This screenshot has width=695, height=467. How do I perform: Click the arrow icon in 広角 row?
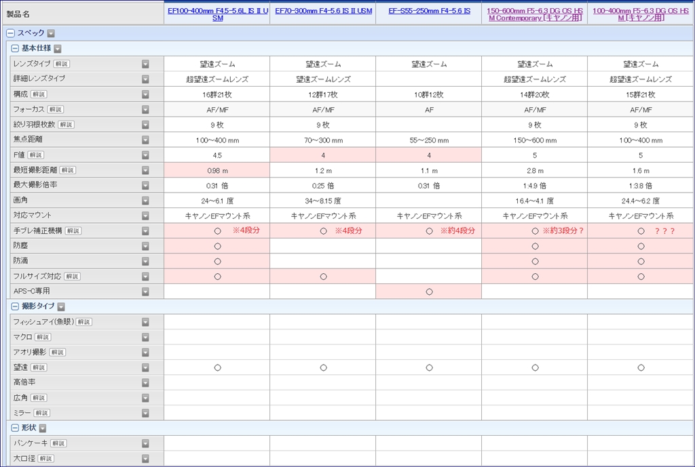(145, 398)
